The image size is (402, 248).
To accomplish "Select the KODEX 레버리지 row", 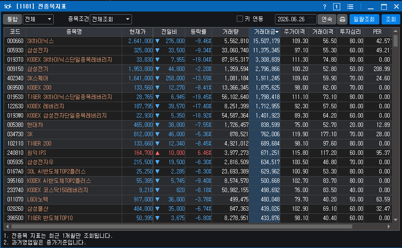I will [x=197, y=106].
